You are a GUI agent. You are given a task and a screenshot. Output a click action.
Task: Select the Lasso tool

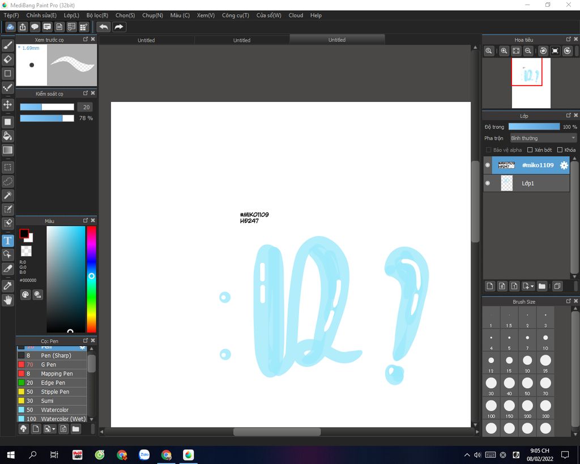point(7,181)
